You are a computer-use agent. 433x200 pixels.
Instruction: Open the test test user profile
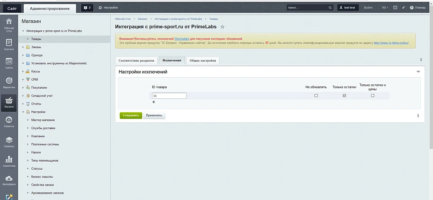pyautogui.click(x=348, y=8)
